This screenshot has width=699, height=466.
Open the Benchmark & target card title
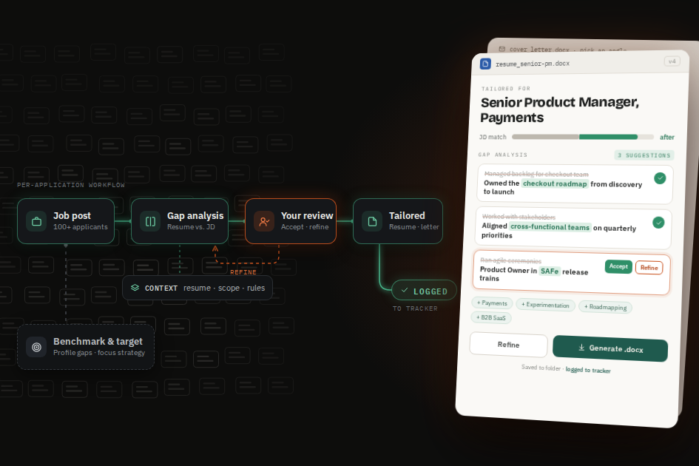(x=98, y=341)
